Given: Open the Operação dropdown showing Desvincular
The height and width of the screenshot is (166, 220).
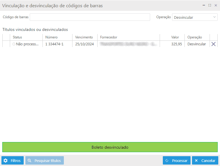Looking at the screenshot, I should [x=195, y=17].
